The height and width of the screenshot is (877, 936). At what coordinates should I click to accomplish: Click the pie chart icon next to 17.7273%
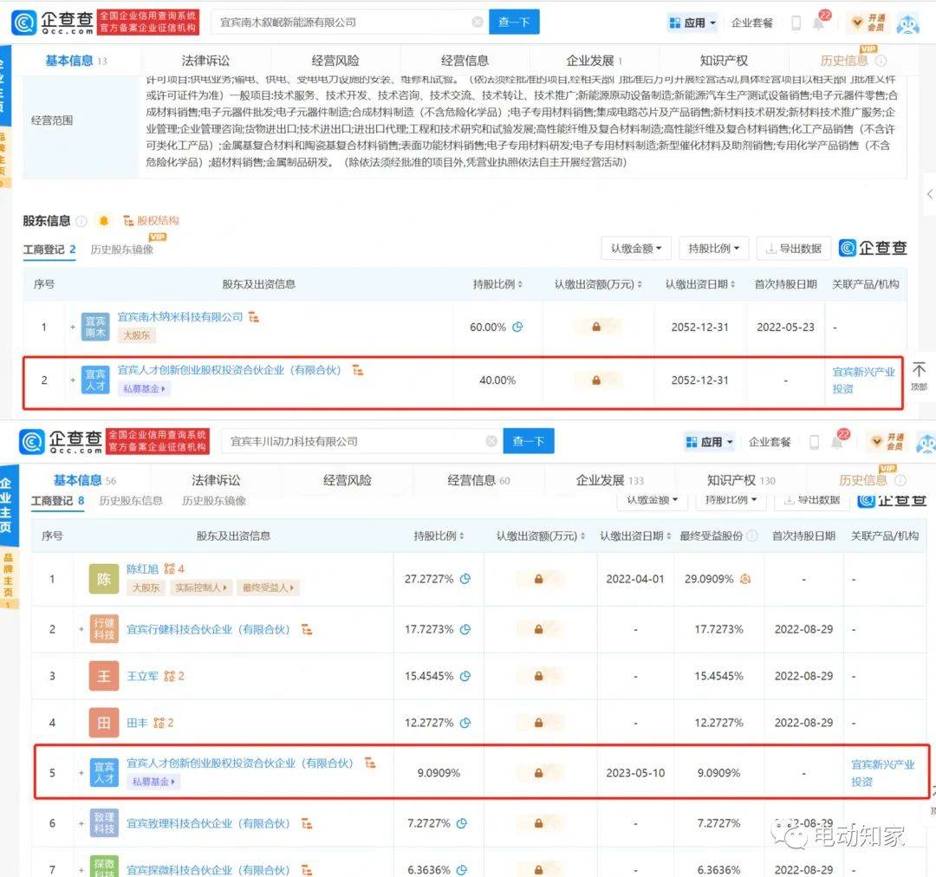click(465, 628)
